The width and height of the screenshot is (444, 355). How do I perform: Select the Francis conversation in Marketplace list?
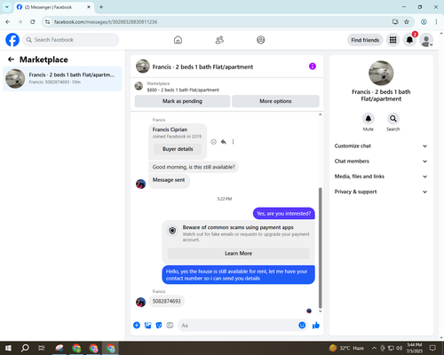pos(62,79)
